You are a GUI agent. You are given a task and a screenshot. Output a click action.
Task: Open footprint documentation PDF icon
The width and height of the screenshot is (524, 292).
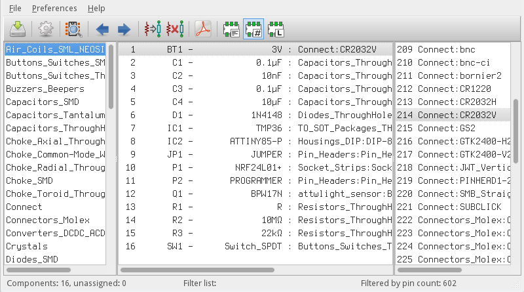click(203, 29)
